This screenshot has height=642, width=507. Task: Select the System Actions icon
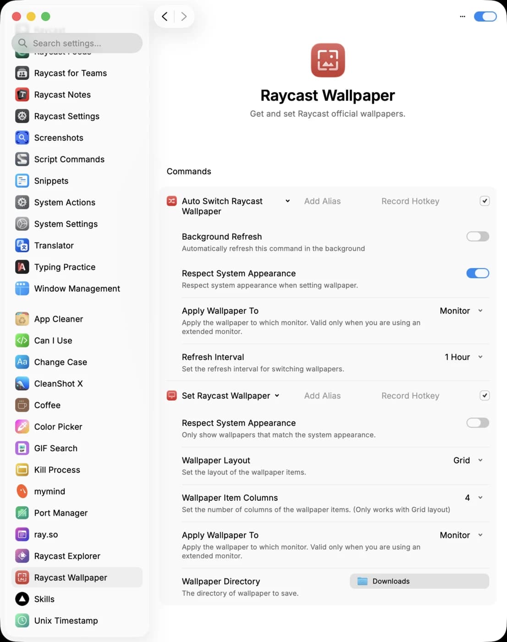(22, 202)
